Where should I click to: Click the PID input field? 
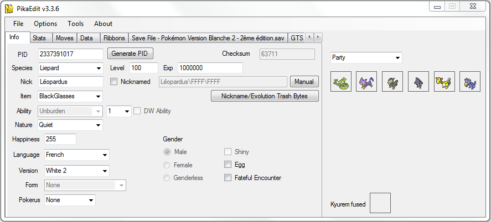(70, 54)
